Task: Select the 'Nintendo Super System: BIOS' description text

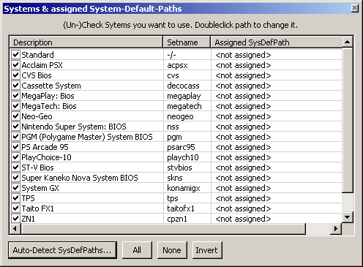Action: (x=74, y=127)
